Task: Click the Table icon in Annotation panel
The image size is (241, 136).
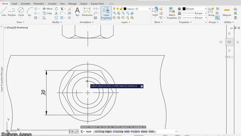Action: pos(95,18)
